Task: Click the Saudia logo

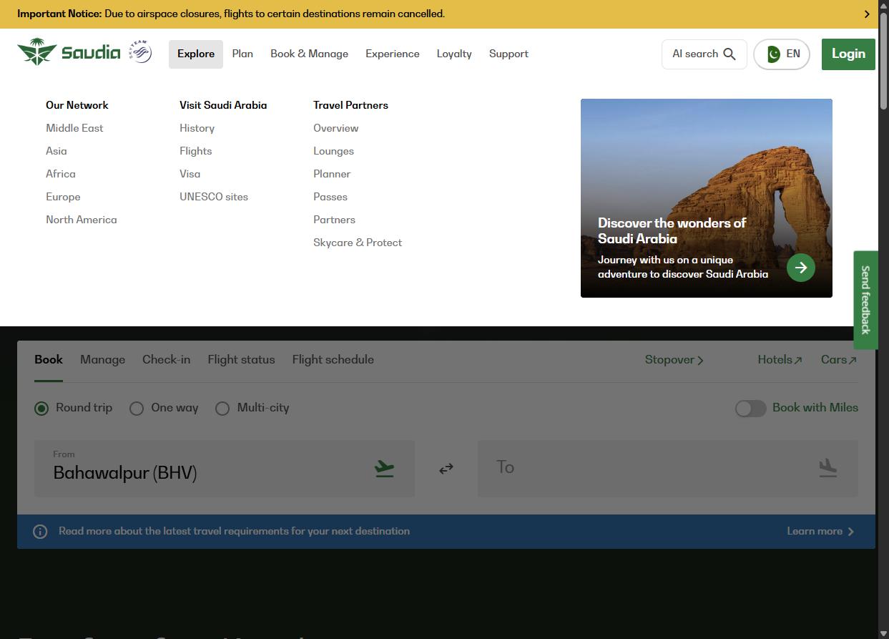Action: 69,52
